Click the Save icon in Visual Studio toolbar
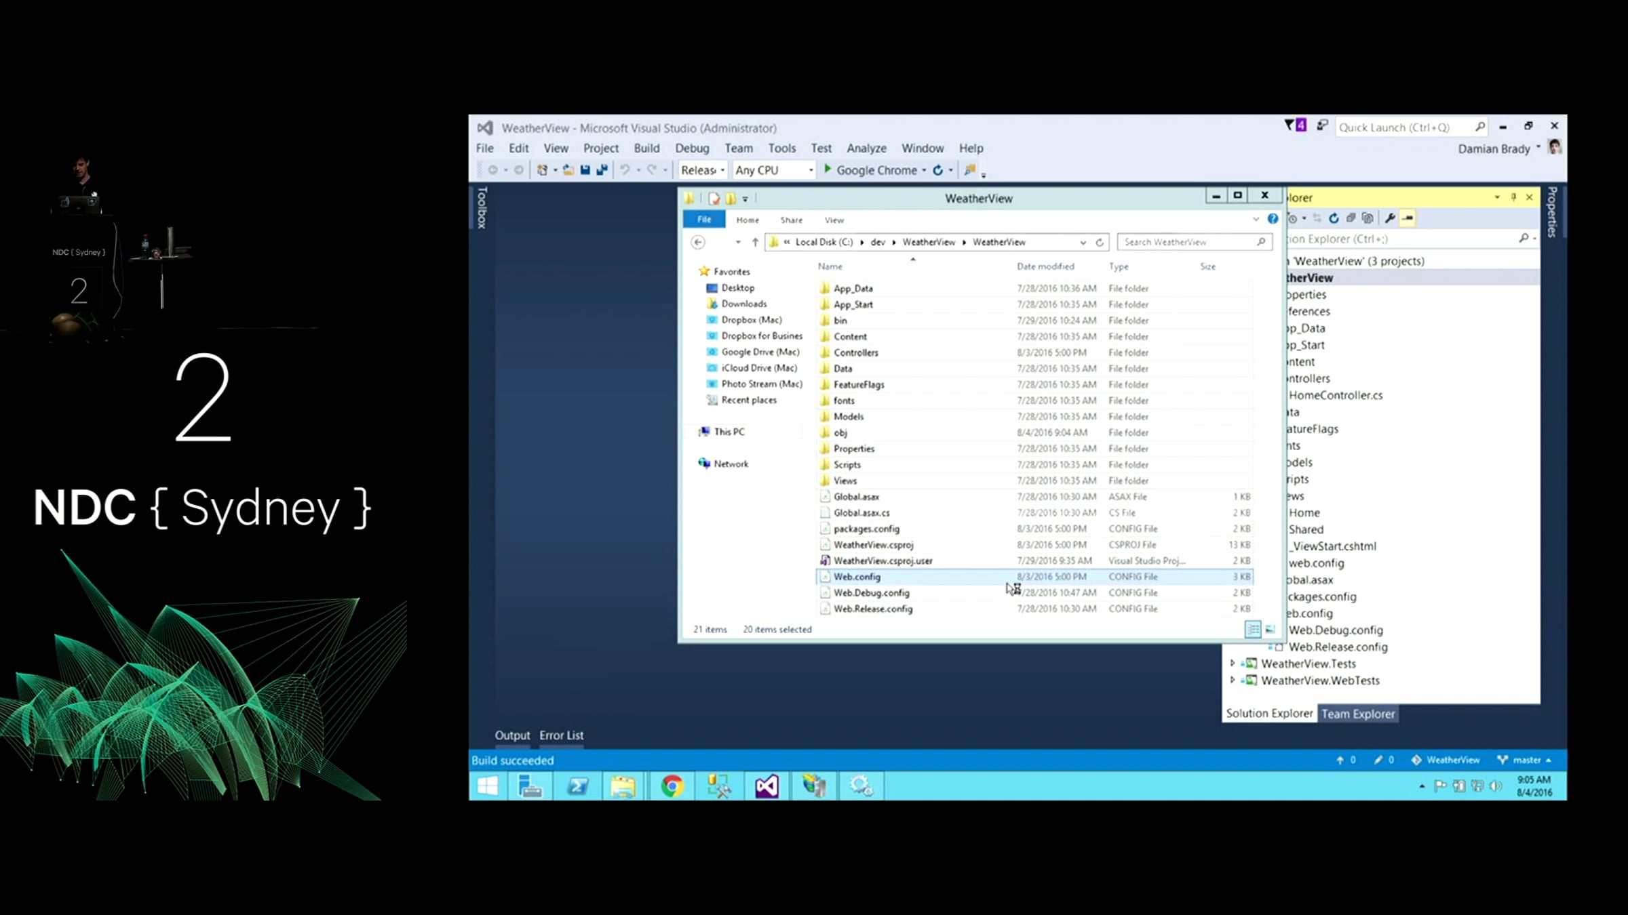Viewport: 1628px width, 915px height. pos(585,170)
